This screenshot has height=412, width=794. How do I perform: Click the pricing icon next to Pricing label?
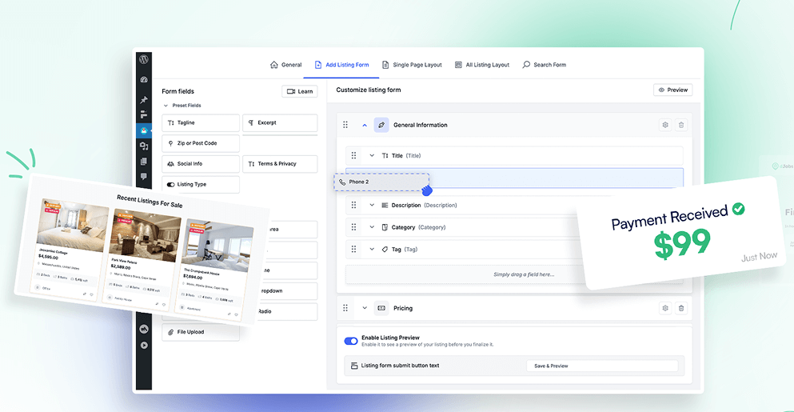point(381,308)
